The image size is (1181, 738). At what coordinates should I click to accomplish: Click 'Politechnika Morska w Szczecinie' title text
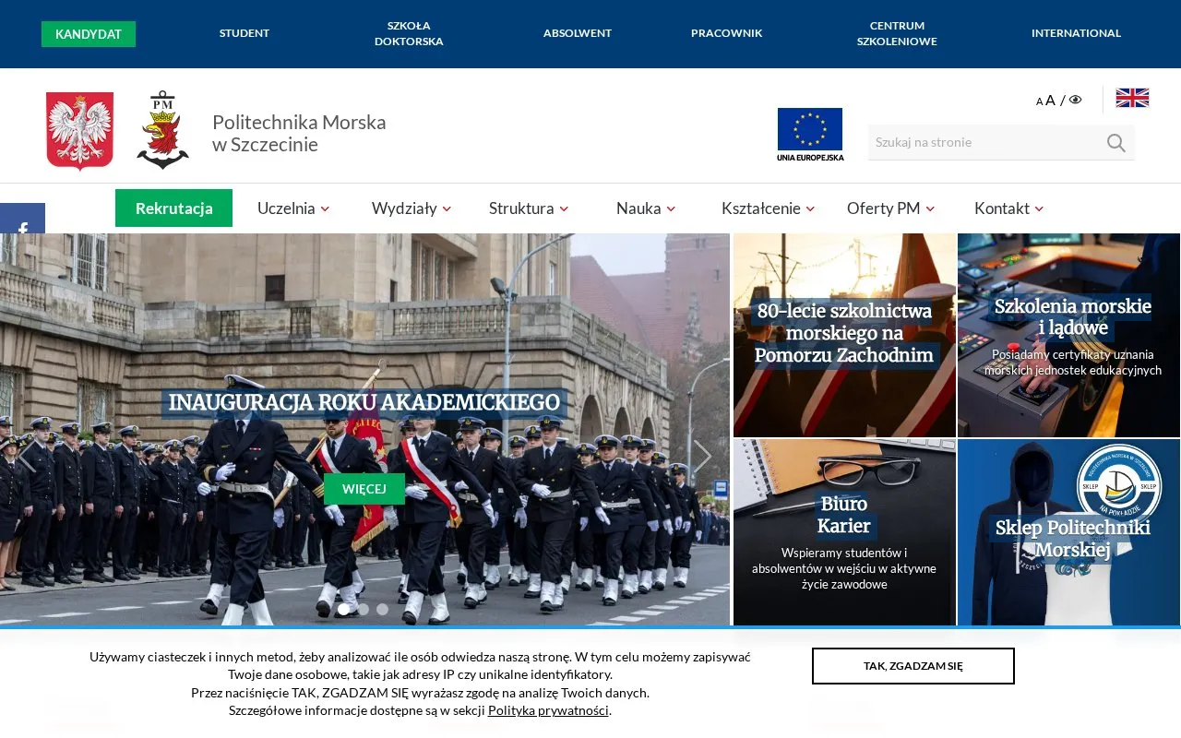(299, 134)
